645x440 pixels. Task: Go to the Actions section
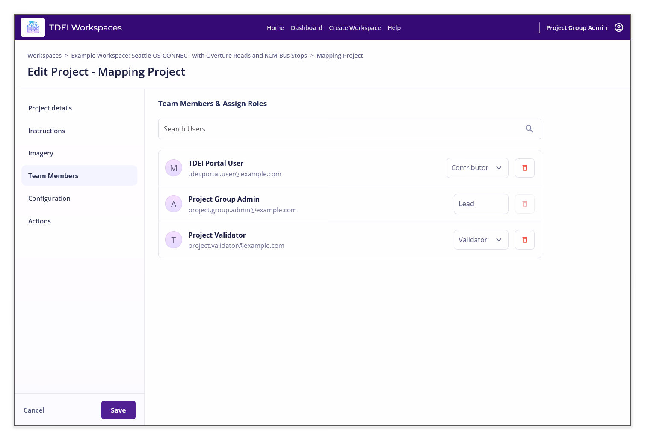coord(79,221)
